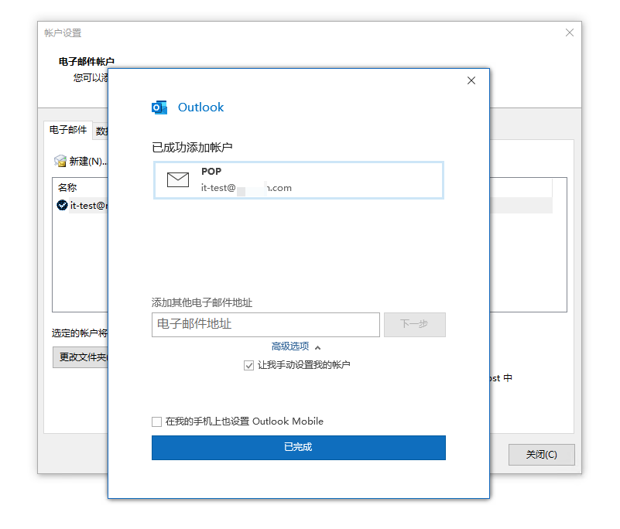Collapse the 高级选项 chevron
Image resolution: width=620 pixels, height=529 pixels.
tap(317, 348)
